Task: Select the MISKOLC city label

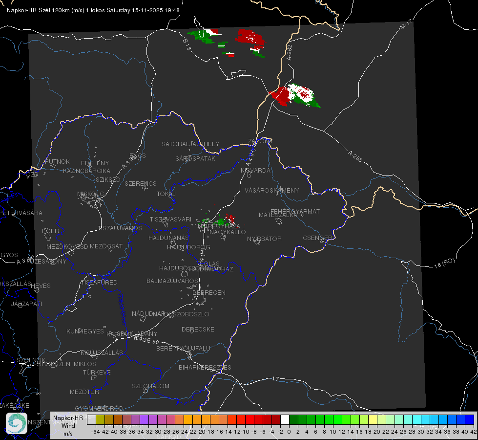Action: tap(90, 194)
